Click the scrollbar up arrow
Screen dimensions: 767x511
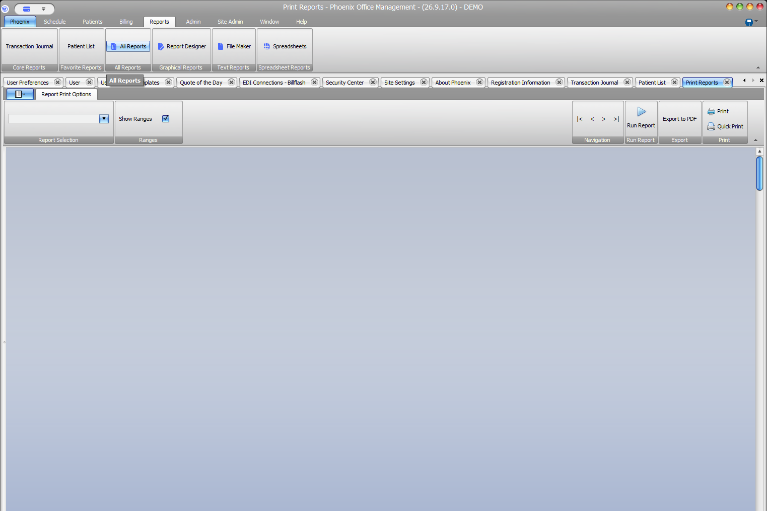pyautogui.click(x=759, y=151)
